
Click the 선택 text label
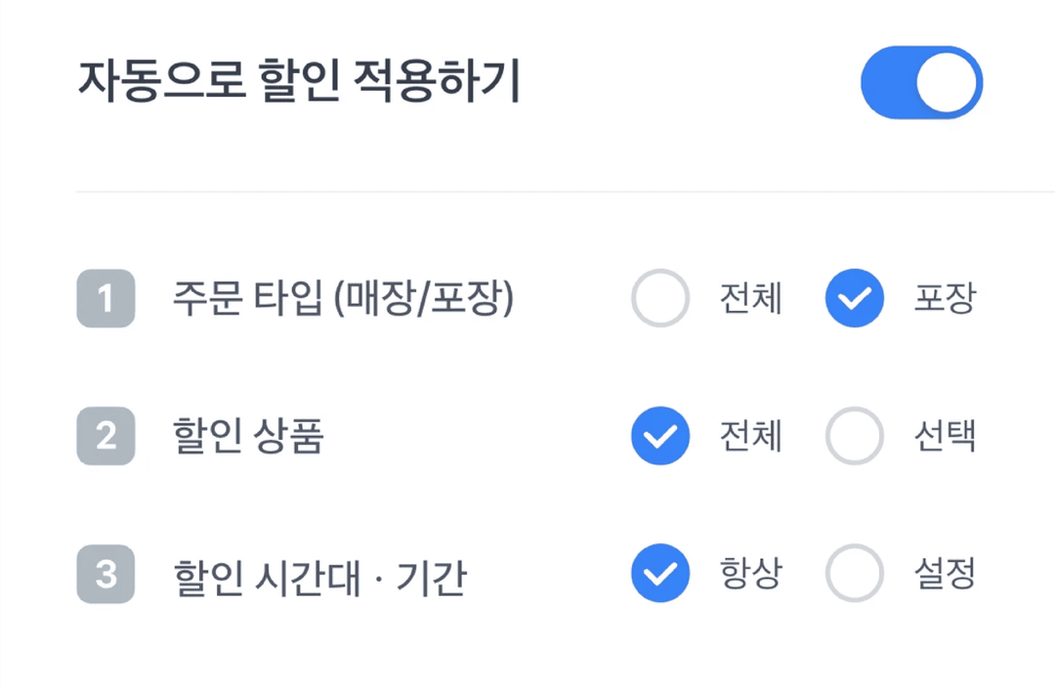click(945, 437)
